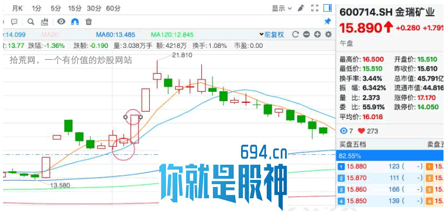Hide drawings using the eye icon

61,22
